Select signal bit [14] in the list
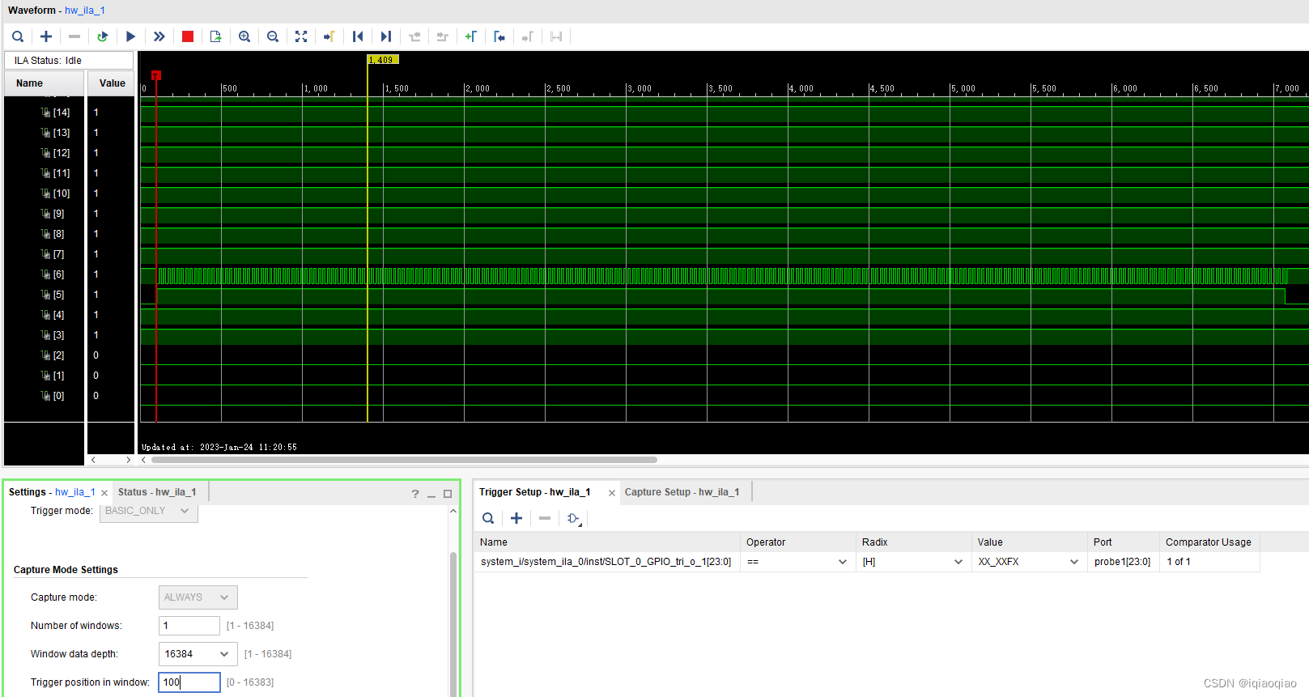Image resolution: width=1309 pixels, height=697 pixels. [55, 113]
